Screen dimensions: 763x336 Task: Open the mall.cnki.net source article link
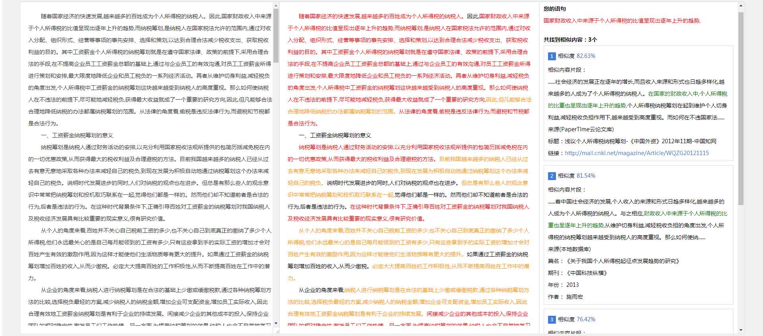click(x=636, y=153)
